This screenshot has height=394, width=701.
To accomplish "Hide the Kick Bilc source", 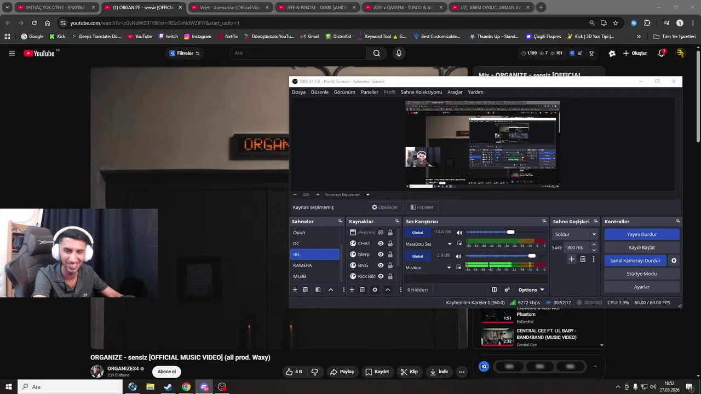I will pos(381,276).
